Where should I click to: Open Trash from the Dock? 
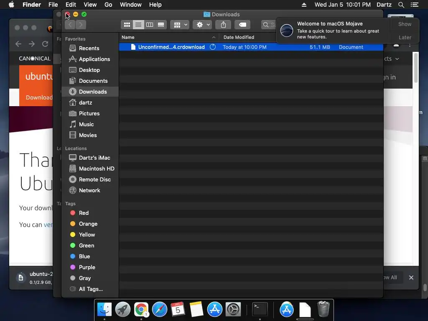324,309
